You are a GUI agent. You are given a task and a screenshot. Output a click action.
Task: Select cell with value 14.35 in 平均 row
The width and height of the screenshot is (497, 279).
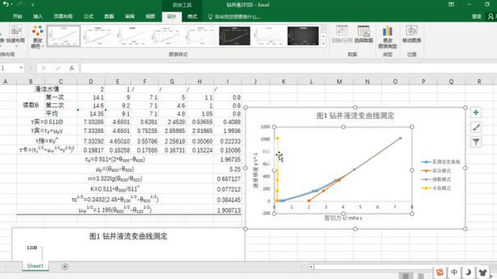click(x=91, y=114)
